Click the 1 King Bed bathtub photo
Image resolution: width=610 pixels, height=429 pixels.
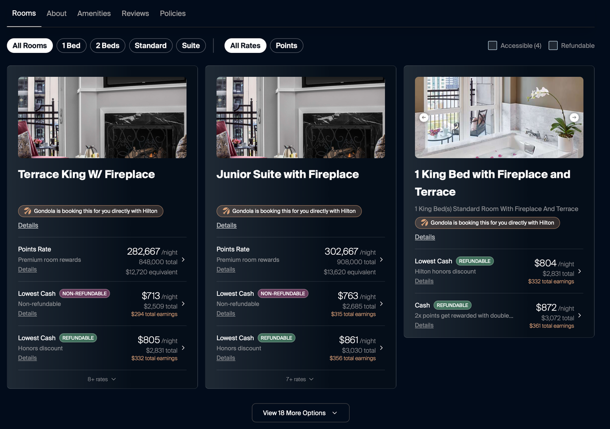click(x=499, y=117)
